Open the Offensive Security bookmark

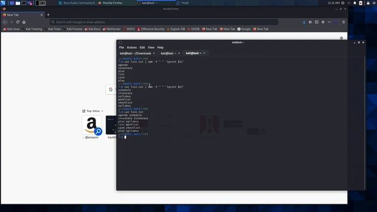[151, 29]
